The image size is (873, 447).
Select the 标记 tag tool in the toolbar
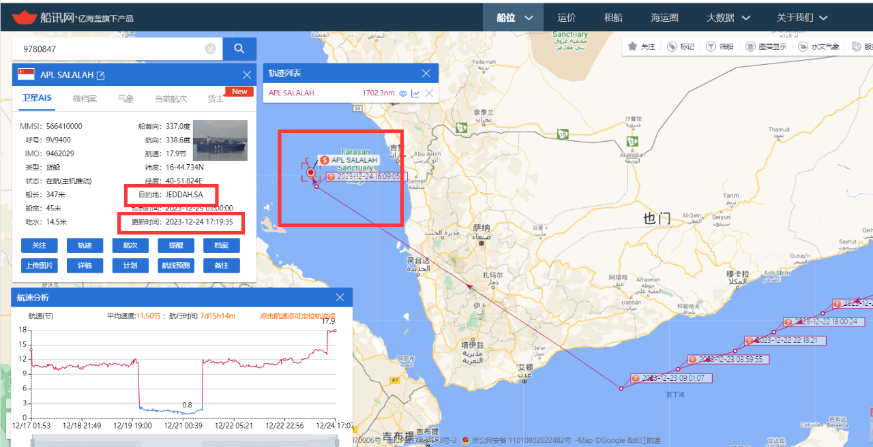pos(672,46)
